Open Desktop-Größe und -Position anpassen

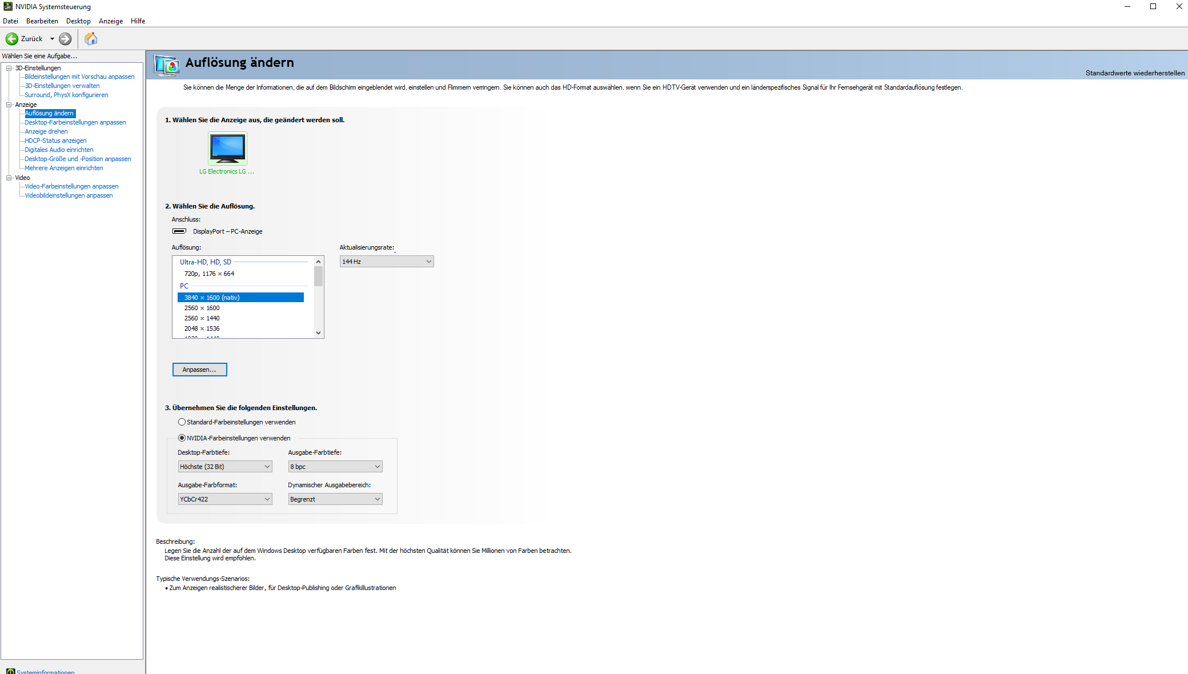click(78, 159)
